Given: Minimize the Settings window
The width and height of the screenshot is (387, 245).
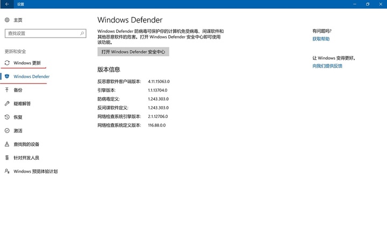Looking at the screenshot, I should tap(355, 4).
